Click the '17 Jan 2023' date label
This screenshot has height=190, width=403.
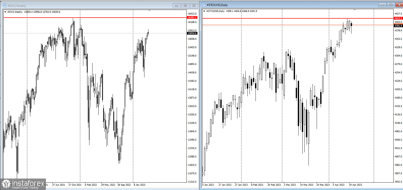coord(225,185)
